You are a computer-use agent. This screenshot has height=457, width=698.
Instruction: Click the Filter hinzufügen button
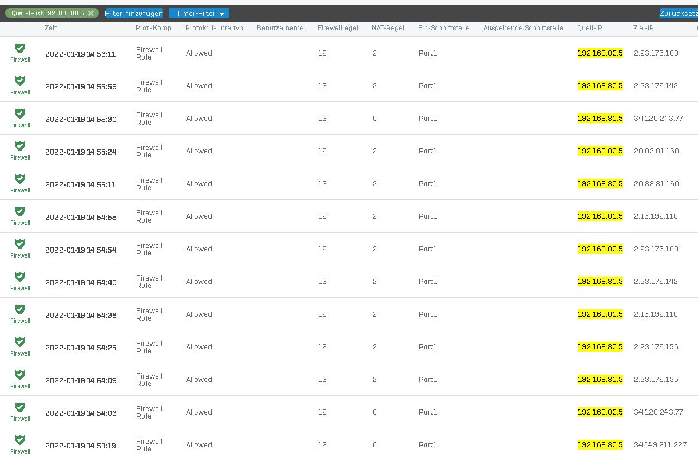click(x=134, y=13)
